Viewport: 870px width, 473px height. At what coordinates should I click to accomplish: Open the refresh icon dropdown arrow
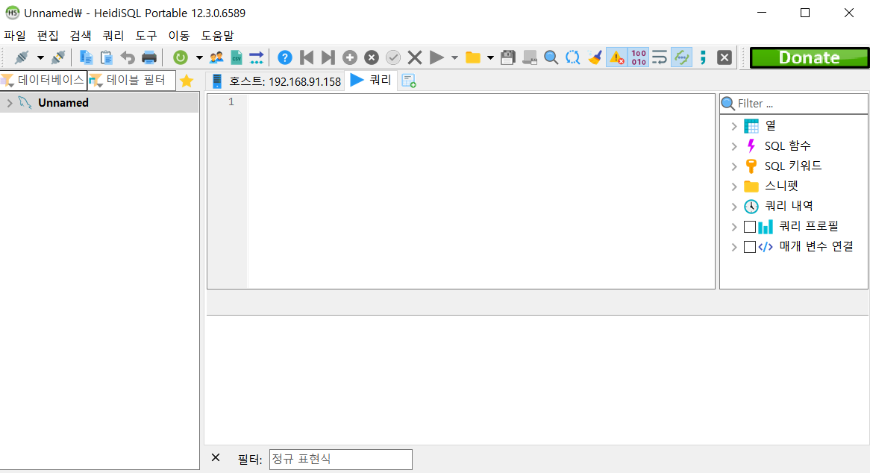(x=199, y=57)
